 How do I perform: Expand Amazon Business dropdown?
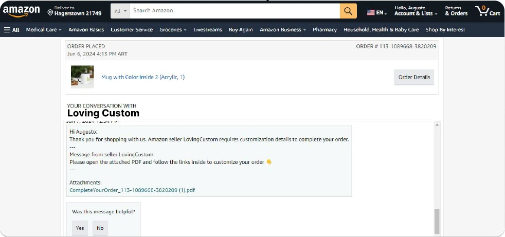(x=283, y=30)
